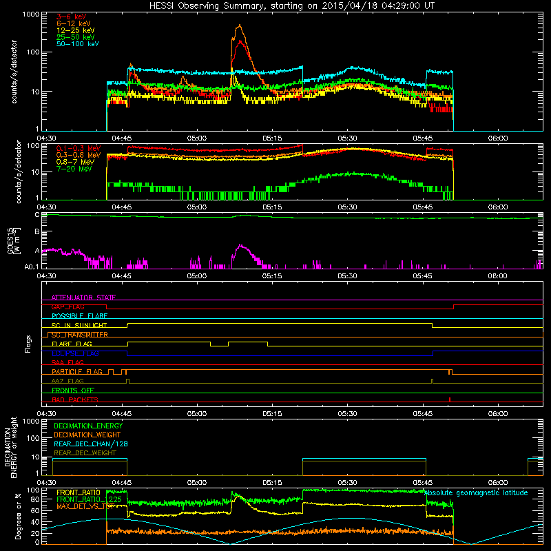Select the red 3-6 keV legend label
This screenshot has width=551, height=551.
click(72, 17)
